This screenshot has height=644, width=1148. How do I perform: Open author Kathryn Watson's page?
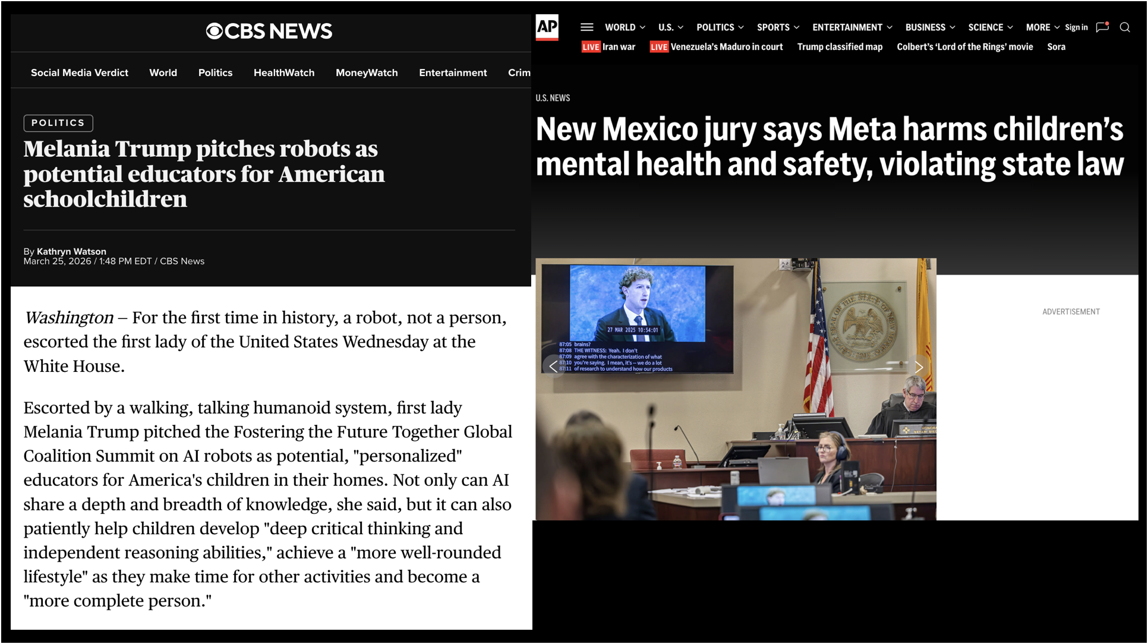(71, 251)
